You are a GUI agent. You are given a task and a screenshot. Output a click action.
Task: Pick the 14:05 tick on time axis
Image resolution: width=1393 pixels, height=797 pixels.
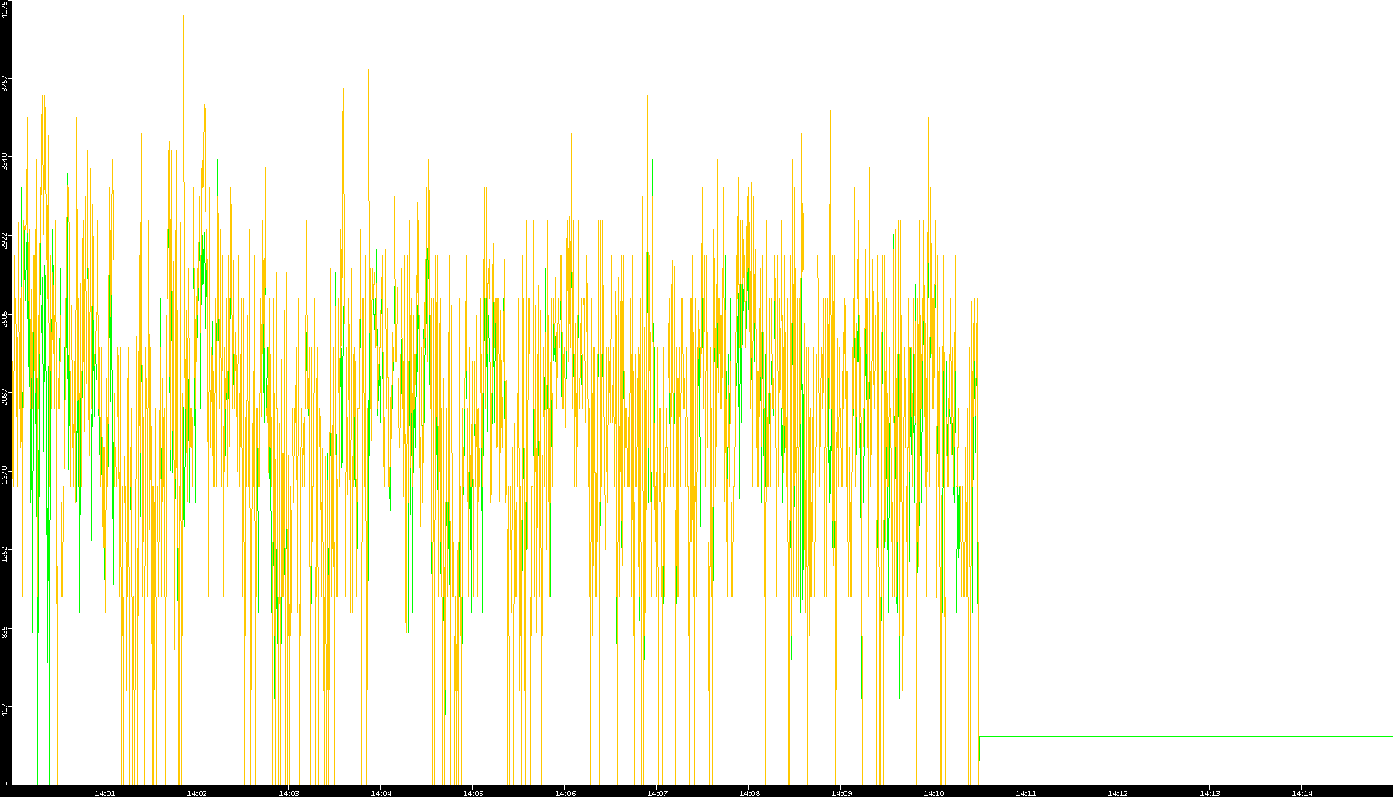[x=473, y=792]
